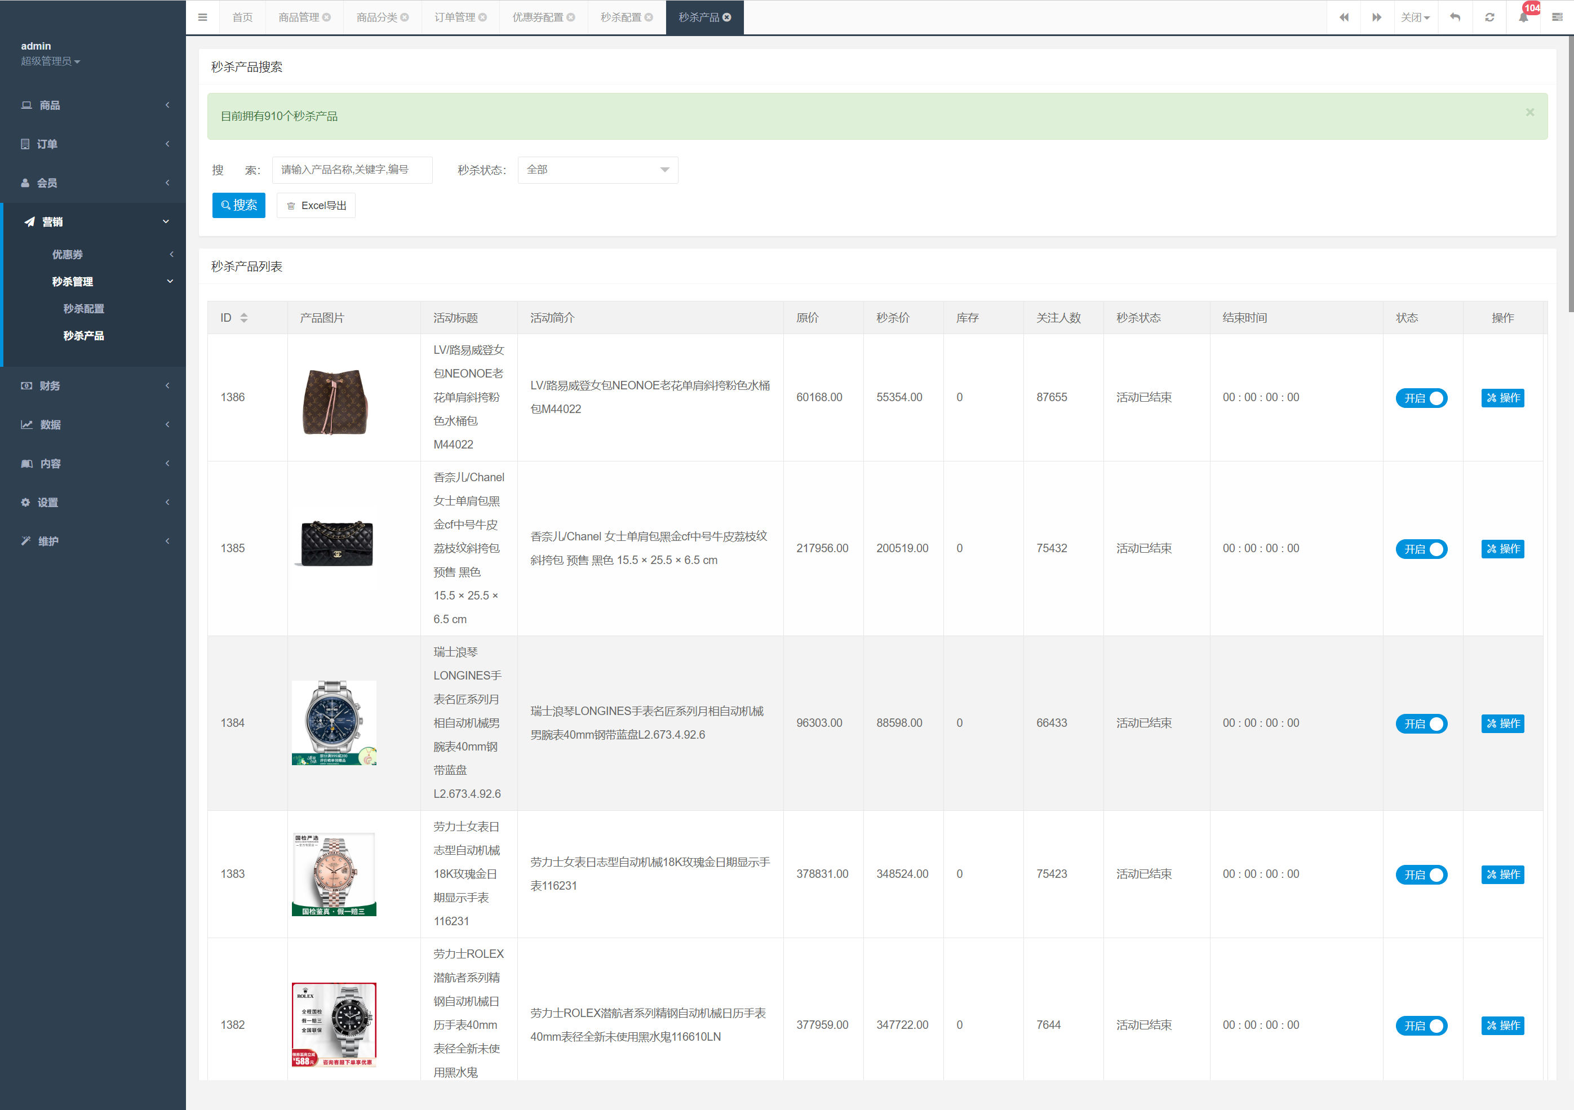Open the 设置 sidebar menu
Image resolution: width=1574 pixels, height=1110 pixels.
tap(93, 503)
